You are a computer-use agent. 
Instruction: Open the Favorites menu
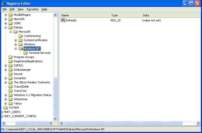[32, 9]
